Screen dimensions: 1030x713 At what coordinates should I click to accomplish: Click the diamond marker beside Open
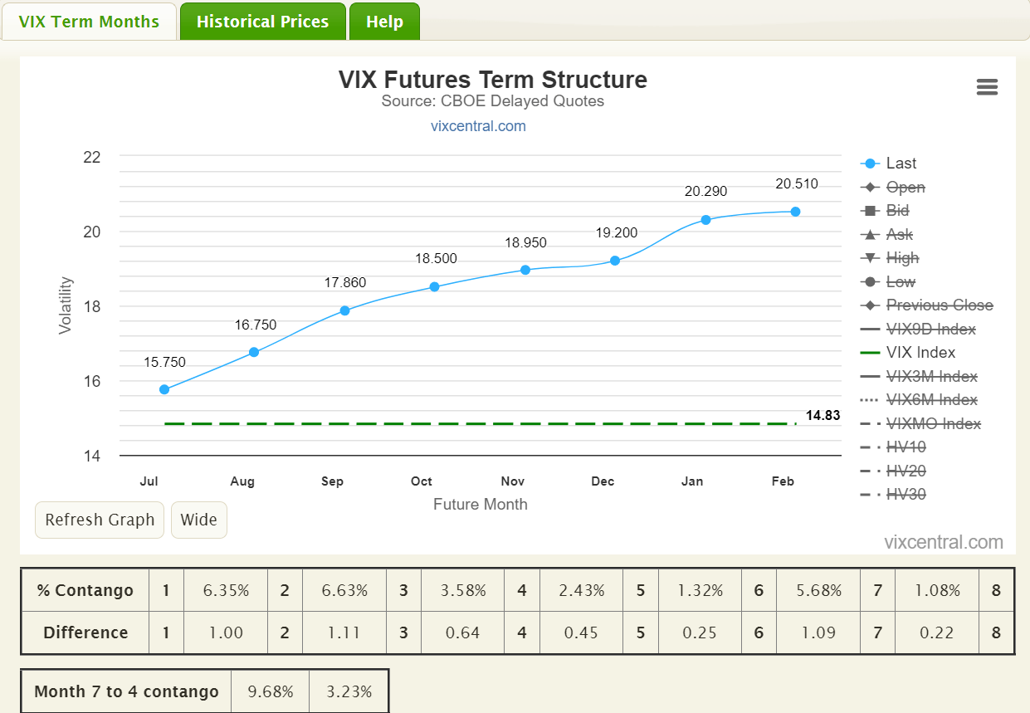871,187
